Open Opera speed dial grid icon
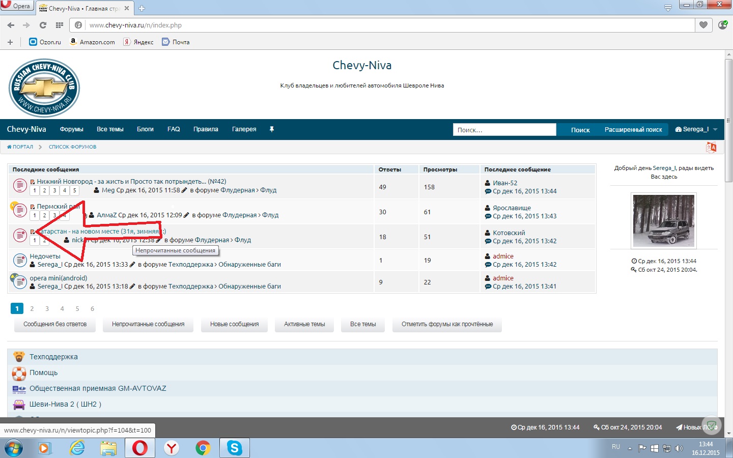The height and width of the screenshot is (458, 733). [x=60, y=25]
